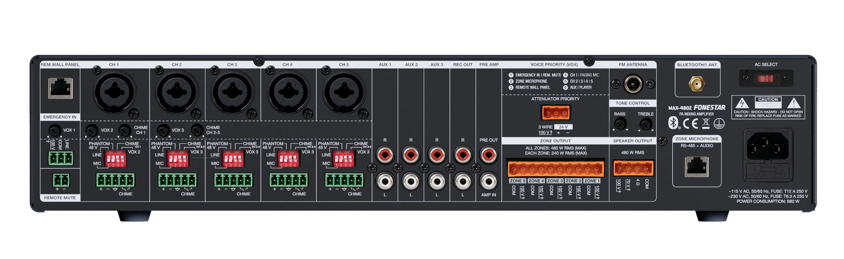The height and width of the screenshot is (259, 844).
Task: Click the REC OUT white left RCA jack
Action: point(463,181)
